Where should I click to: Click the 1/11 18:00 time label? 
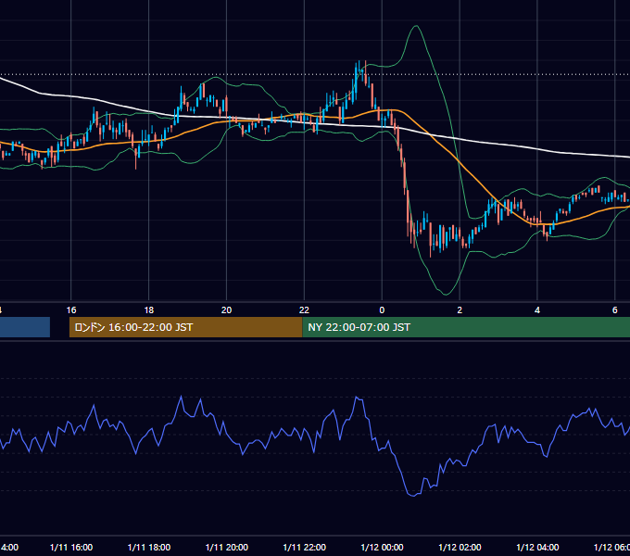[x=148, y=547]
